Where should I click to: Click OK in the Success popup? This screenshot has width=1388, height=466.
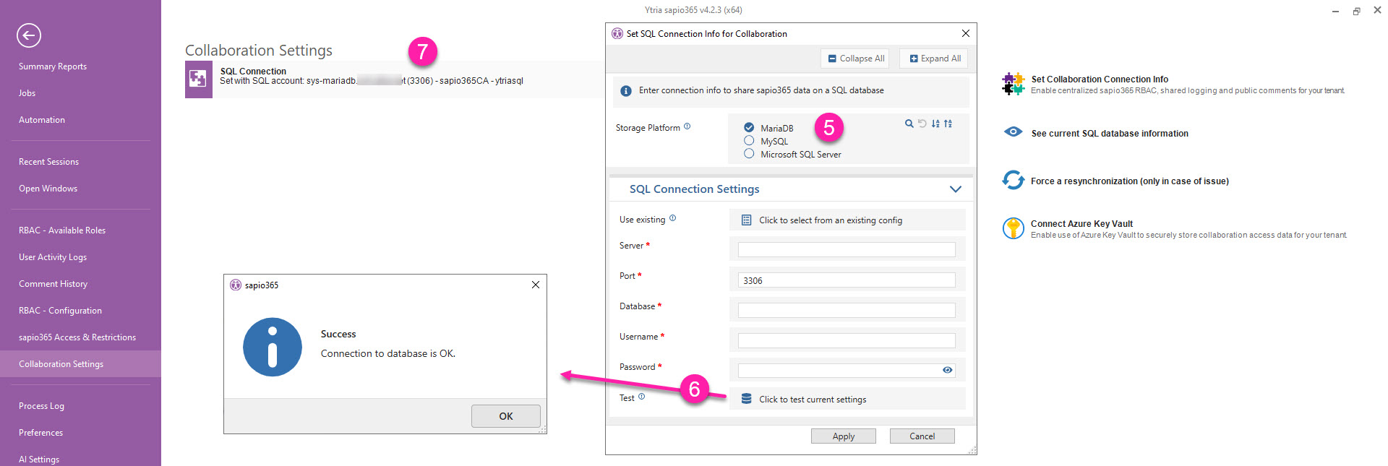(x=506, y=416)
